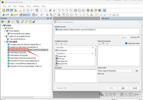The width and height of the screenshot is (143, 100).
Task: Click the red-blue document icon in Devices toolbar
Action: click(x=17, y=22)
